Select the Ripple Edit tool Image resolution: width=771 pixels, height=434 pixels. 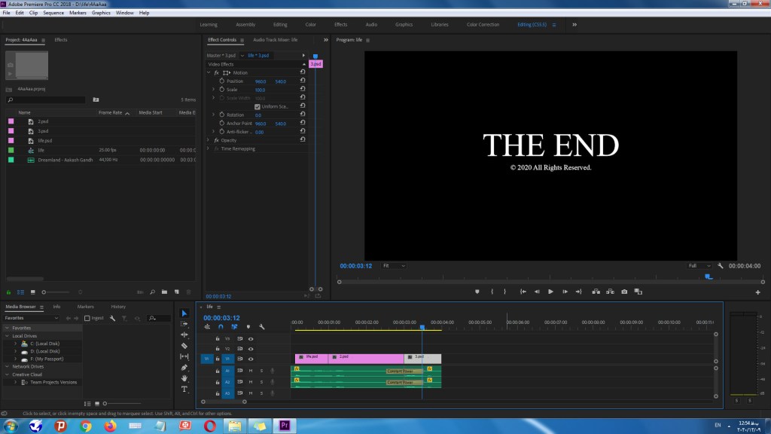[x=184, y=334]
